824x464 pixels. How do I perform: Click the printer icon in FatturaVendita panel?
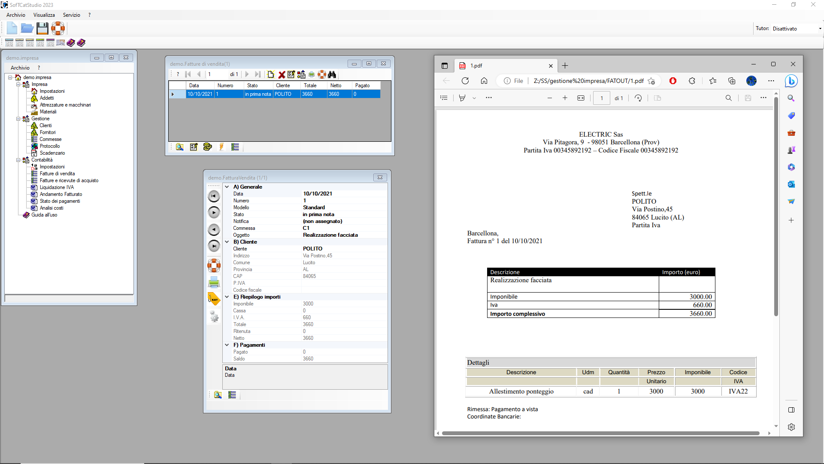click(214, 282)
